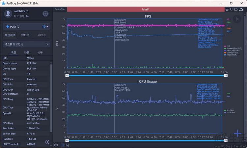The width and height of the screenshot is (247, 148).
Task: Open the PJE110 device dropdown
Action: (x=26, y=27)
